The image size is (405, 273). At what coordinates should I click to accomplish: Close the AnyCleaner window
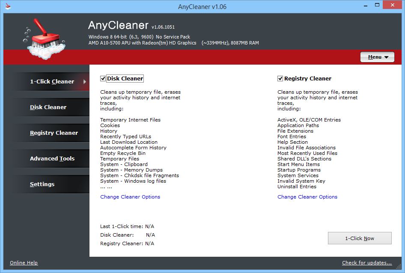point(392,5)
